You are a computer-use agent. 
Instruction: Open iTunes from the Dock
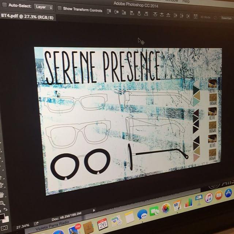click(x=209, y=197)
